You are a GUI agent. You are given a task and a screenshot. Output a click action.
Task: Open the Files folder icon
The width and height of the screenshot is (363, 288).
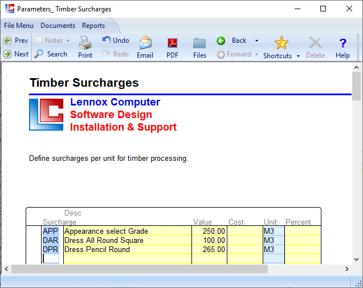(x=199, y=43)
